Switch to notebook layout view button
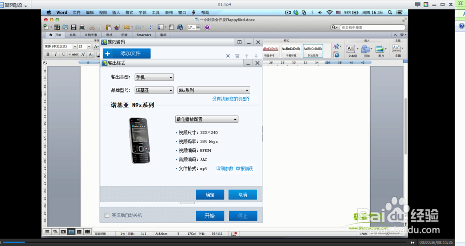The height and width of the screenshot is (246, 465). click(x=79, y=232)
